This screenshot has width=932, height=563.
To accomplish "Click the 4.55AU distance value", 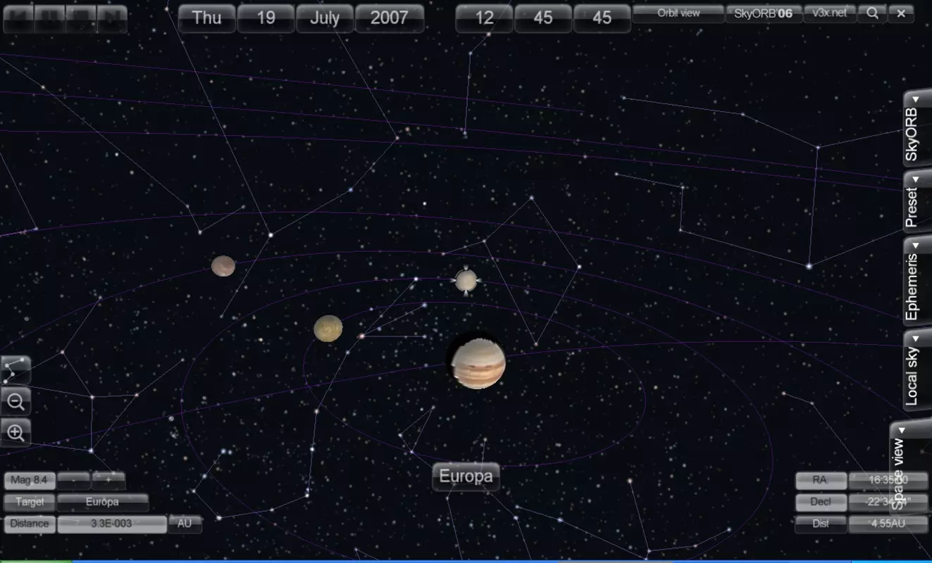I will point(888,524).
